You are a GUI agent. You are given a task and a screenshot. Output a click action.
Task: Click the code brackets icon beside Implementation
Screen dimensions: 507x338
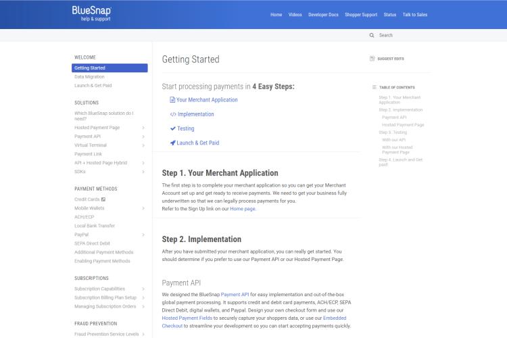click(173, 114)
